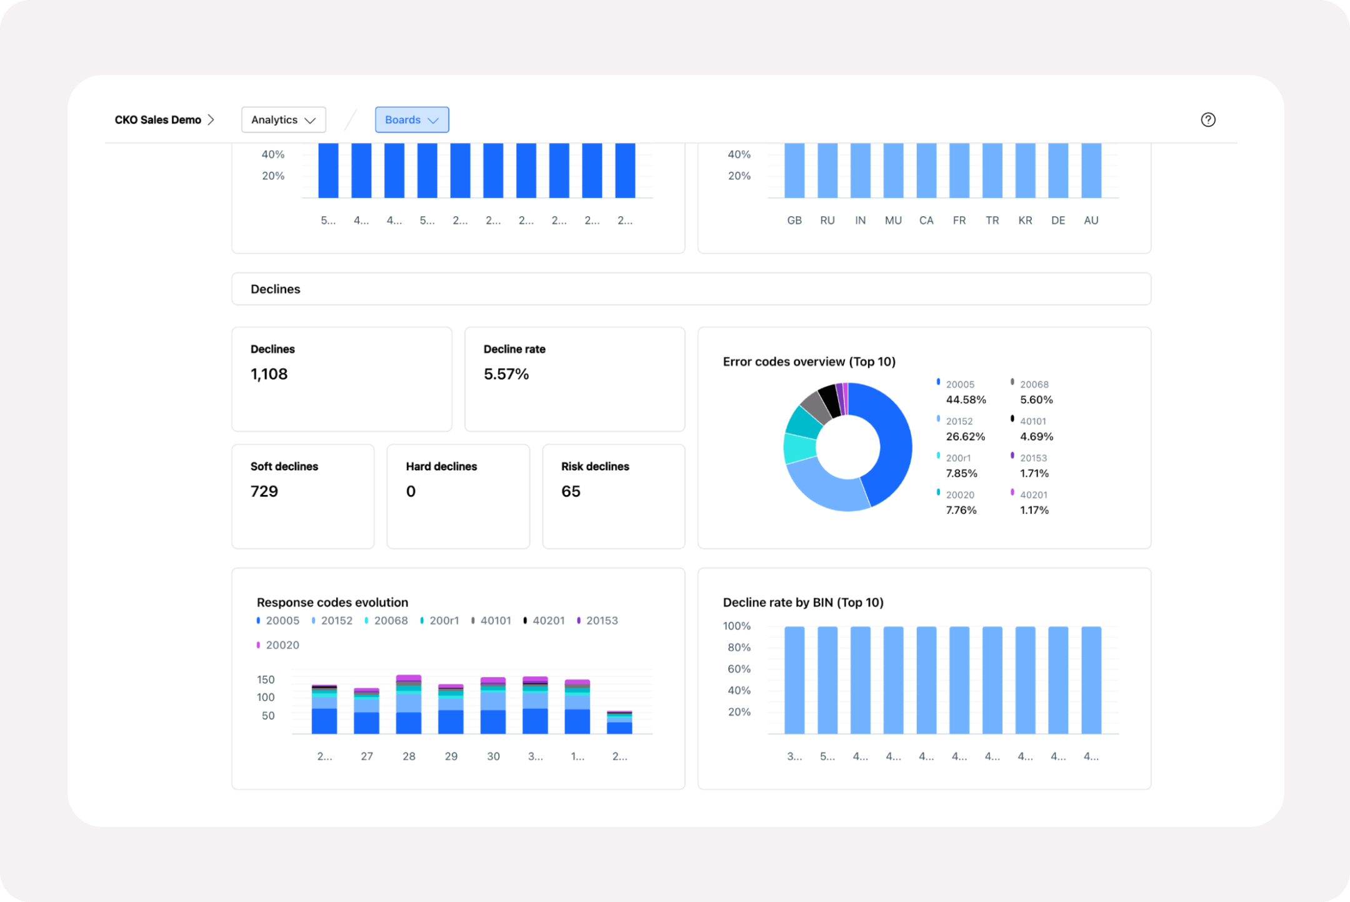Screen dimensions: 1350x902
Task: Click the Soft declines card showing 729
Action: coord(302,496)
